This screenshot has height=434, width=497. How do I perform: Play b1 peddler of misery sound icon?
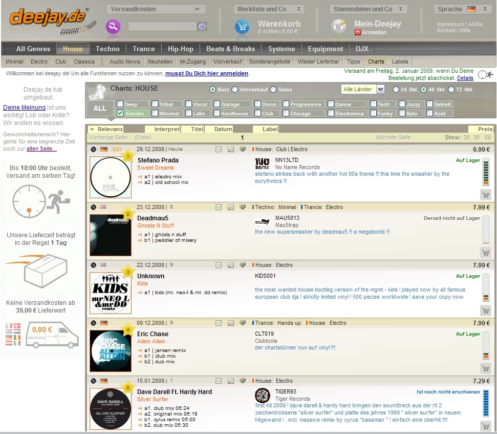point(140,240)
